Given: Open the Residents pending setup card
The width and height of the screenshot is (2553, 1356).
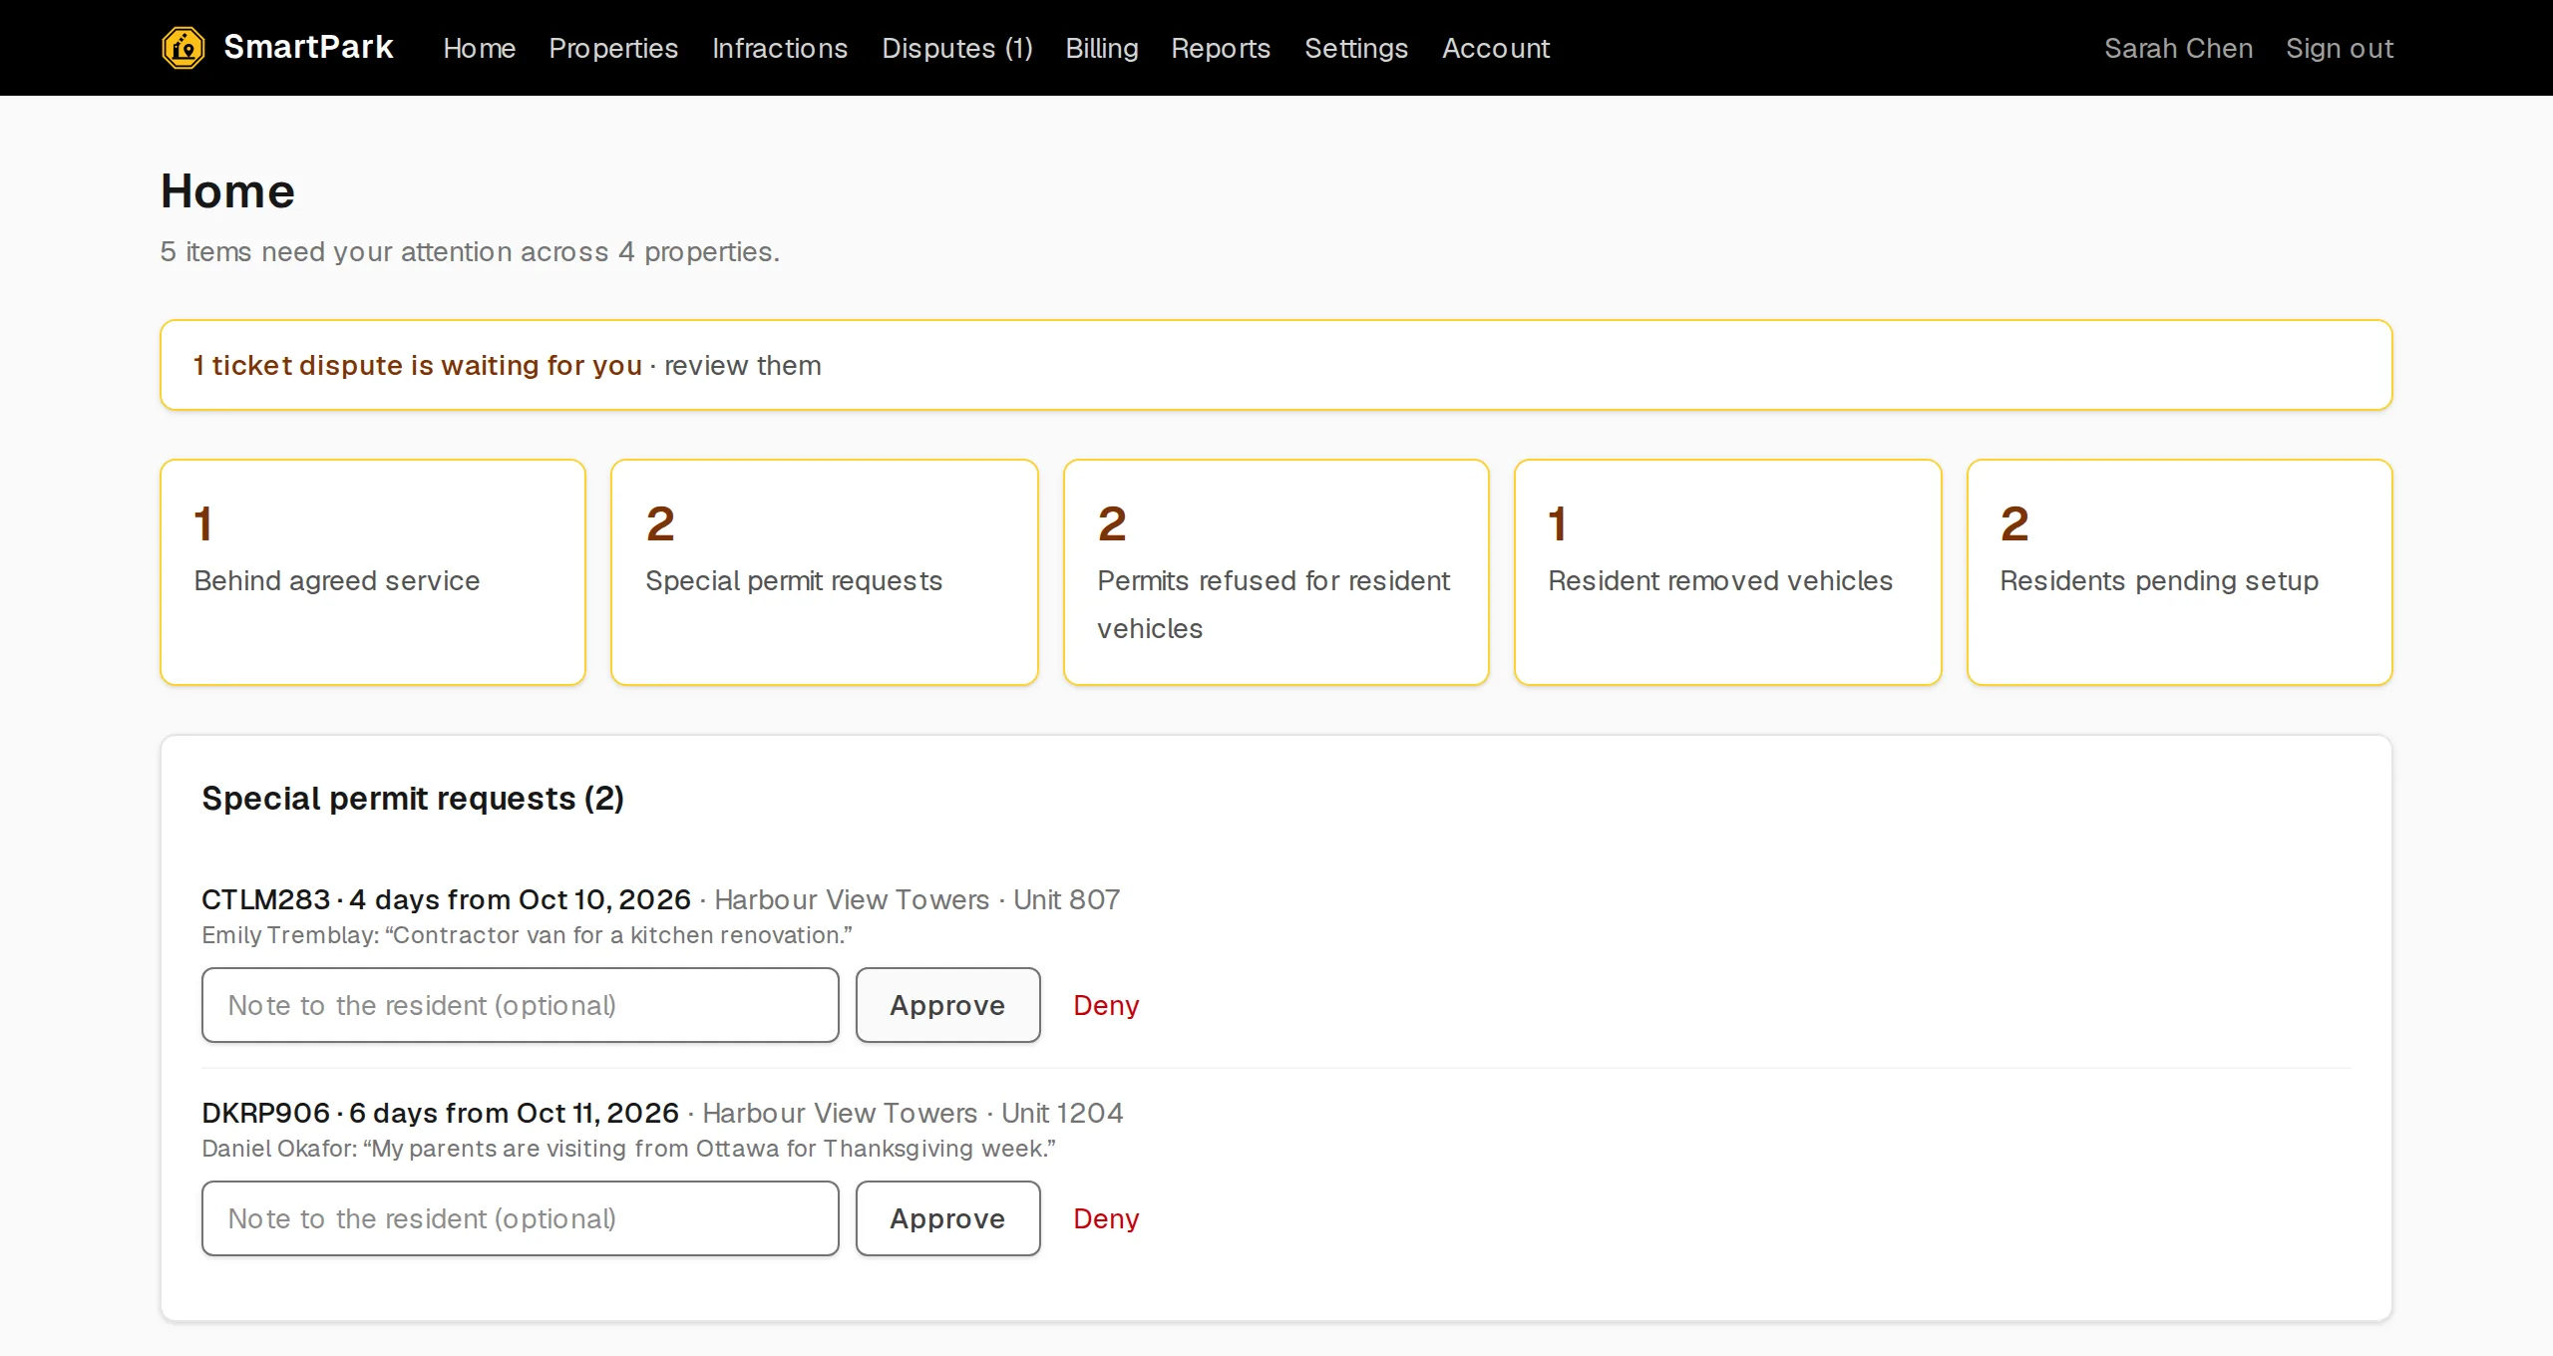Looking at the screenshot, I should [x=2180, y=572].
